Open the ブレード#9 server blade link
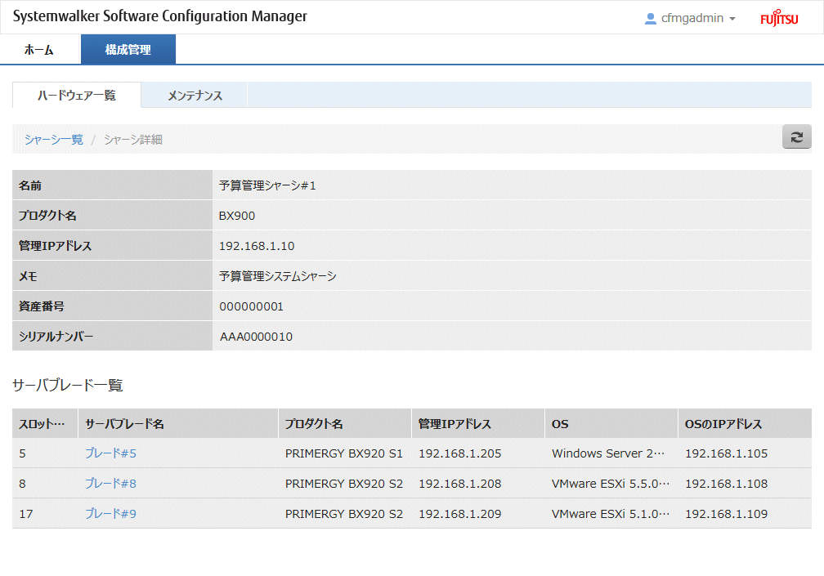 pos(111,514)
